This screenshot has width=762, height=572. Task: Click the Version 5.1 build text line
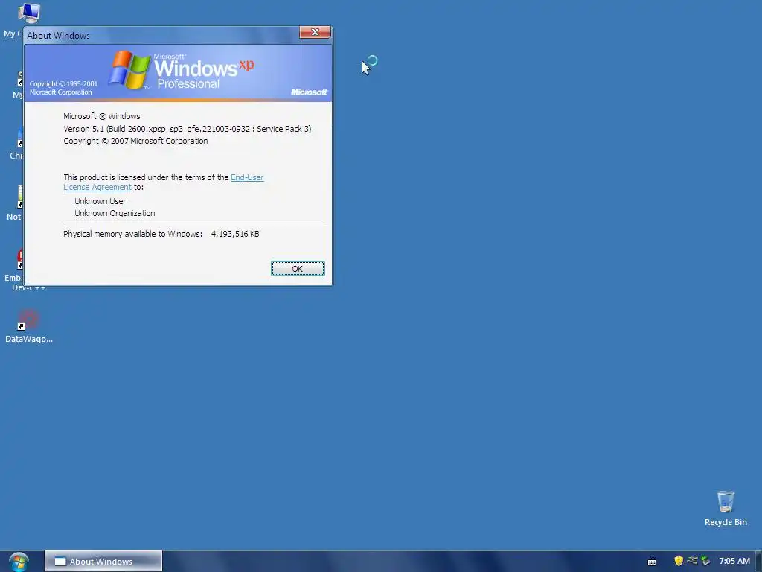(187, 129)
